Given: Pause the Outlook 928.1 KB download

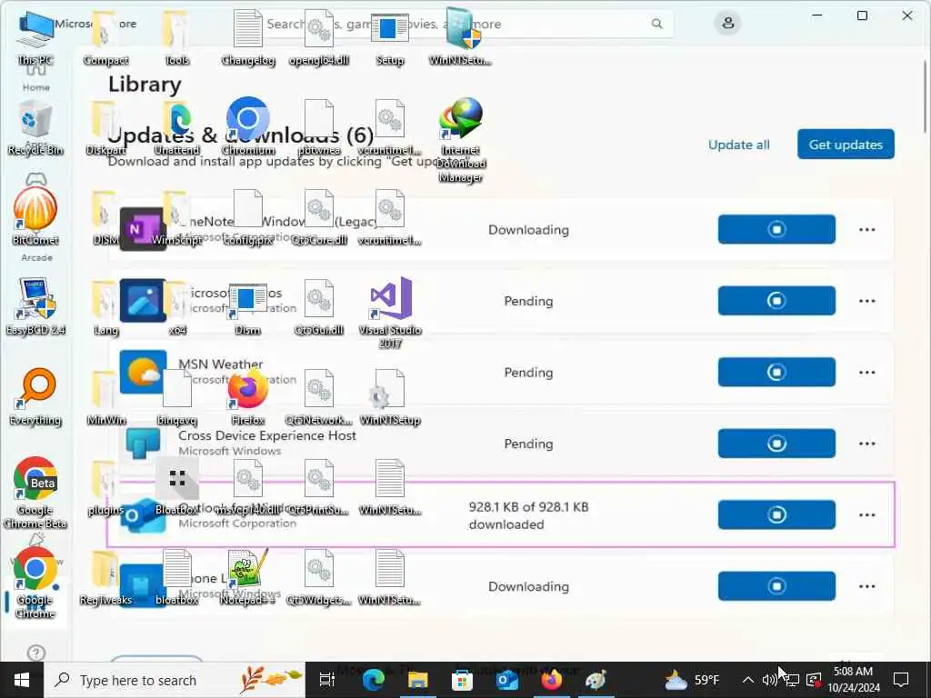Looking at the screenshot, I should 776,514.
